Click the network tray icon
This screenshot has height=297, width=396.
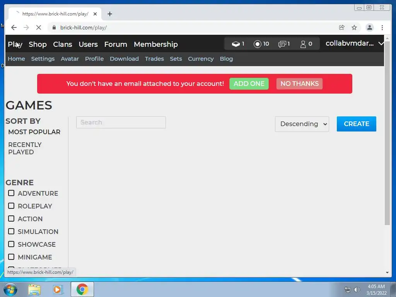pyautogui.click(x=348, y=290)
